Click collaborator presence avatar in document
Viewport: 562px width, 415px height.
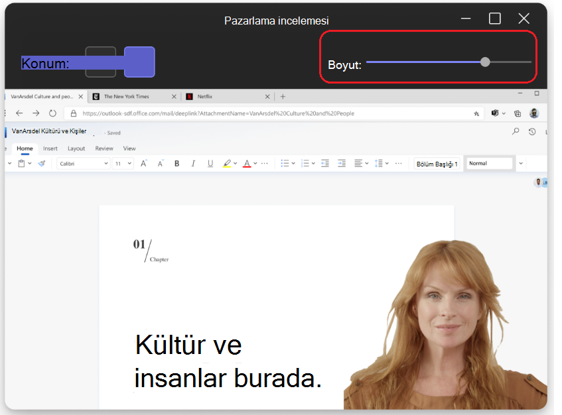pyautogui.click(x=539, y=182)
